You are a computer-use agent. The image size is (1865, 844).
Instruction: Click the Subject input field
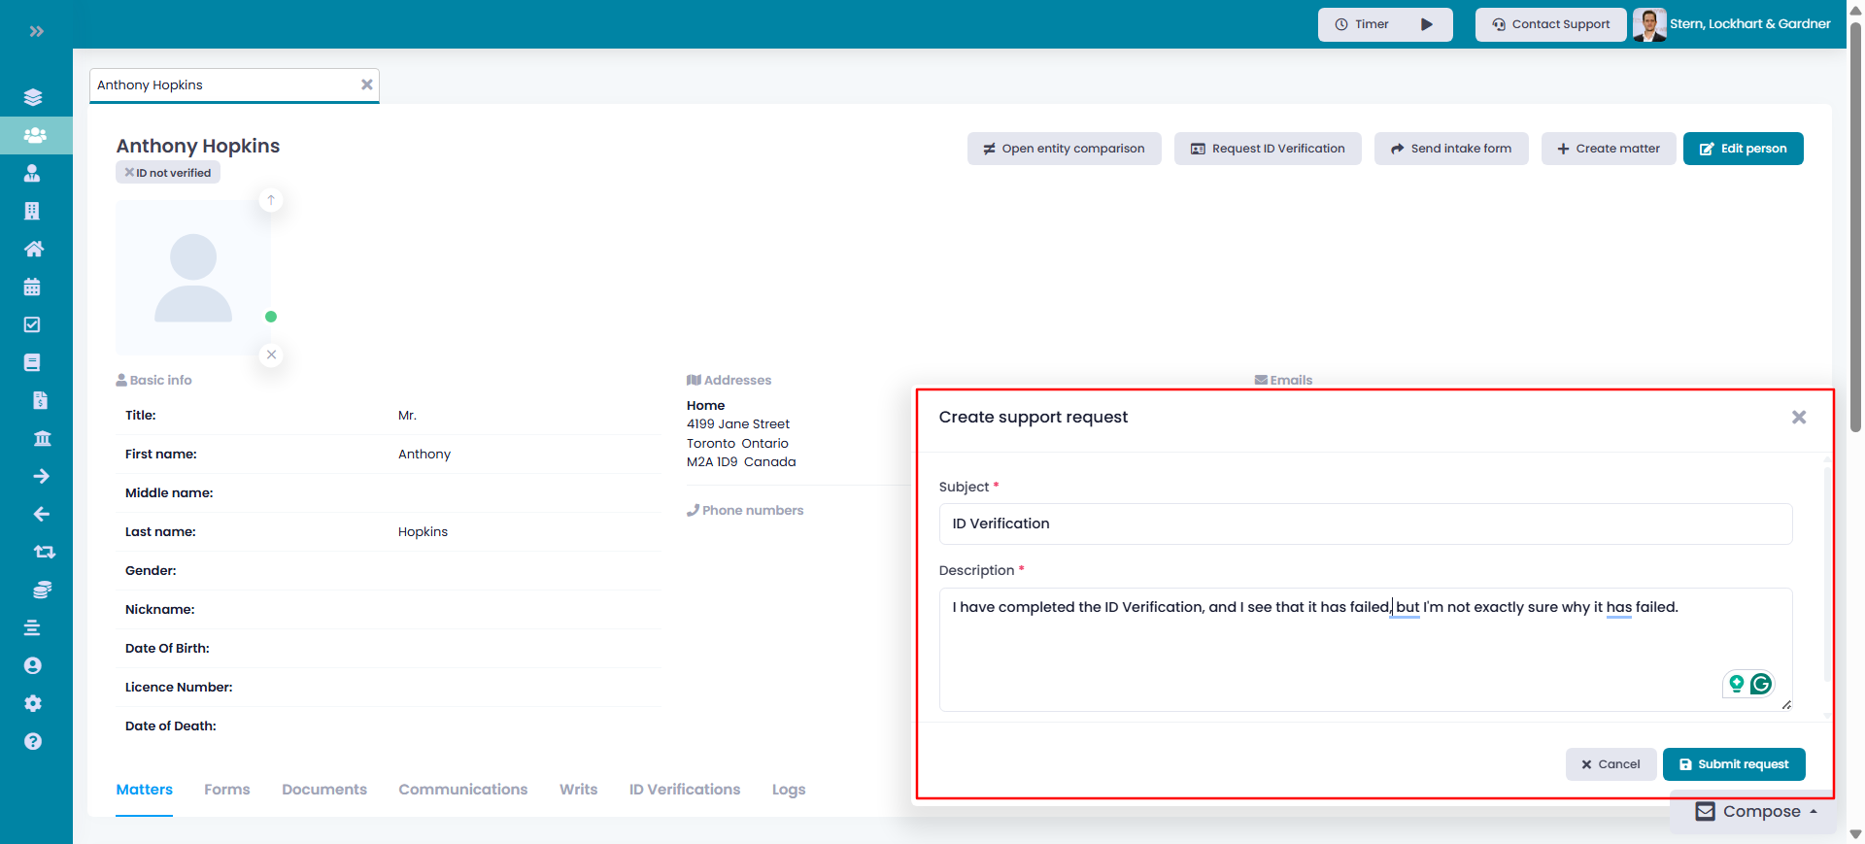click(x=1366, y=523)
